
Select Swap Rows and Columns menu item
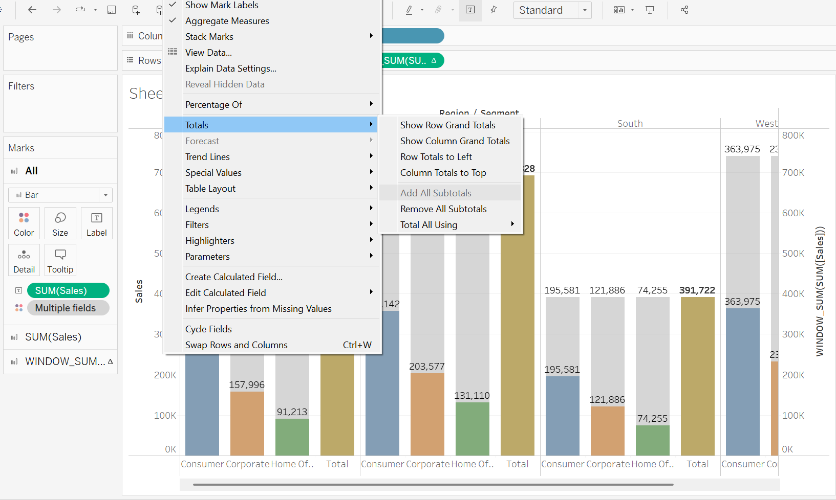[x=236, y=345]
